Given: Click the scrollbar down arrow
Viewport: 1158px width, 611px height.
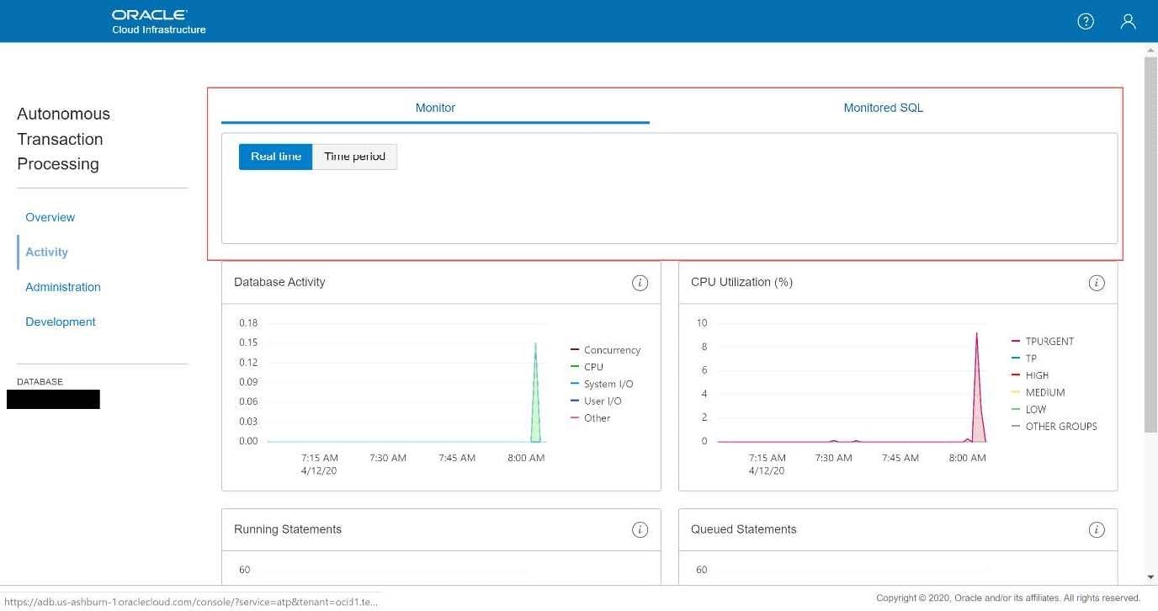Looking at the screenshot, I should coord(1150,577).
